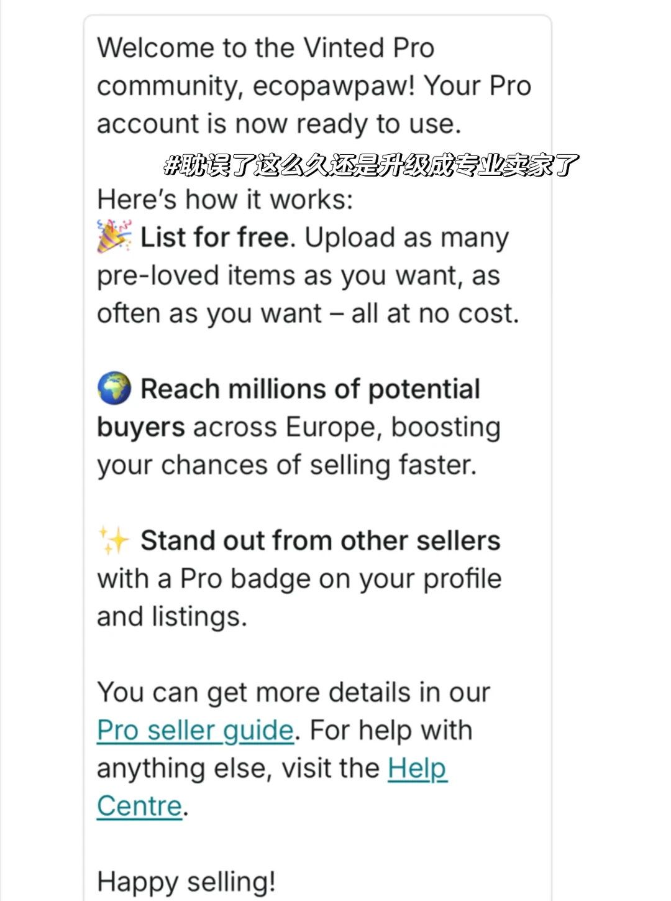
Task: Click the 'all at no cost' phrase
Action: (x=435, y=313)
